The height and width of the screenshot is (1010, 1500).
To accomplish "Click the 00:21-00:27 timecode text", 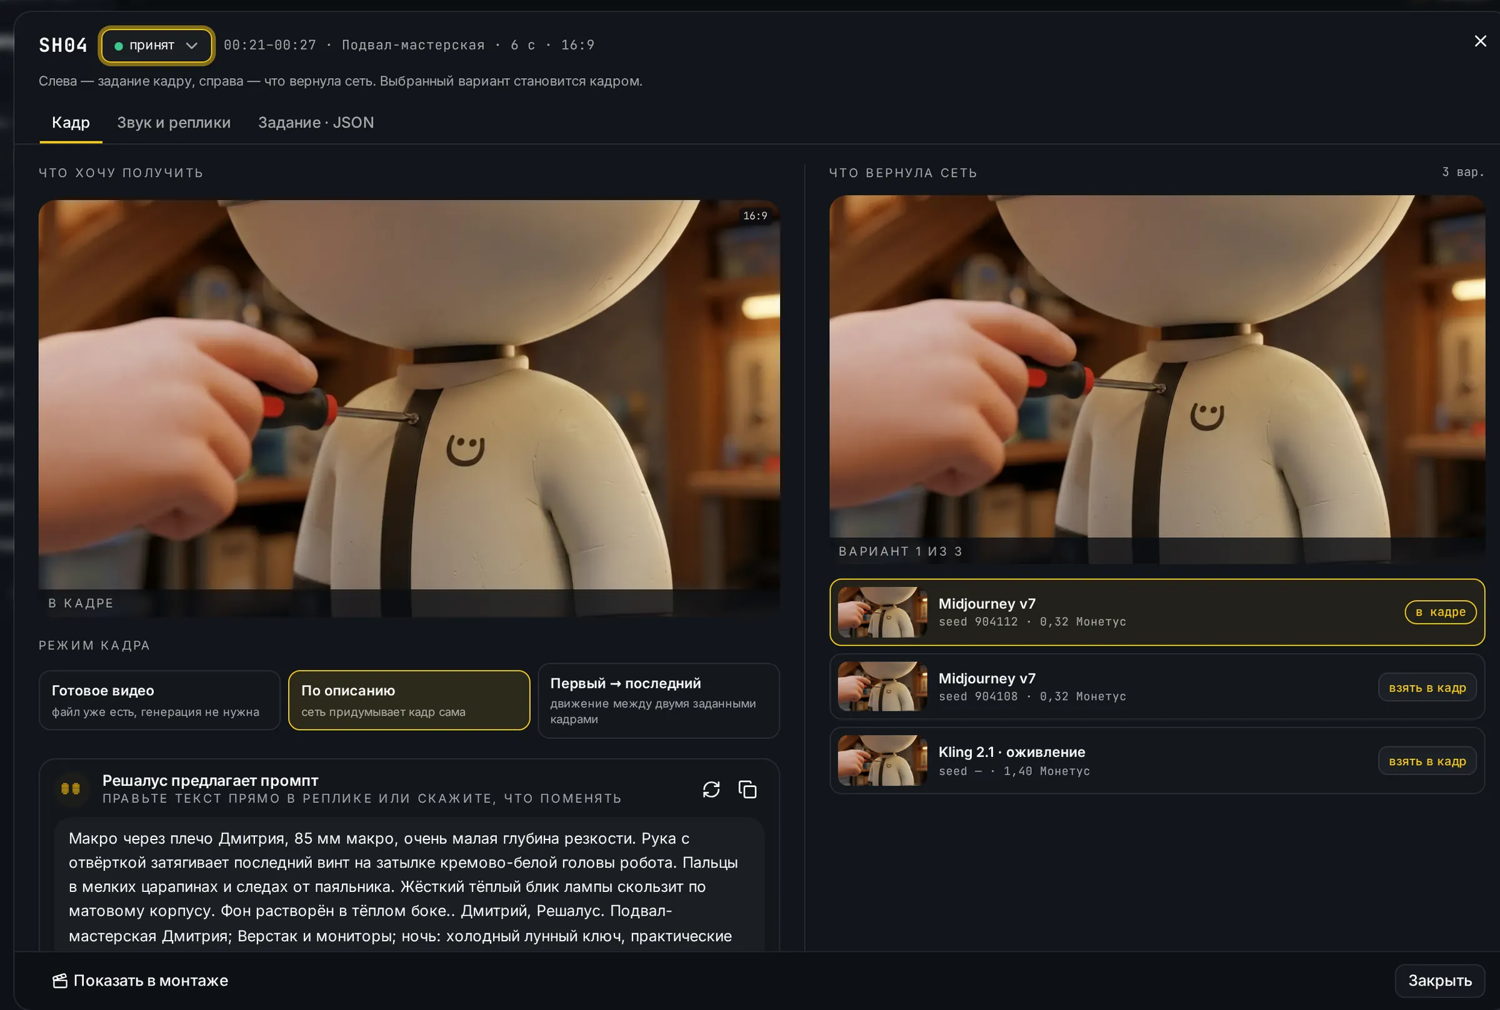I will (x=270, y=45).
